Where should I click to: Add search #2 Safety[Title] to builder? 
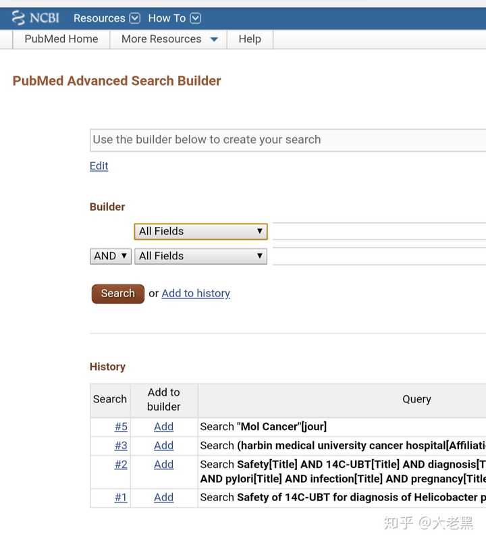[x=164, y=465]
